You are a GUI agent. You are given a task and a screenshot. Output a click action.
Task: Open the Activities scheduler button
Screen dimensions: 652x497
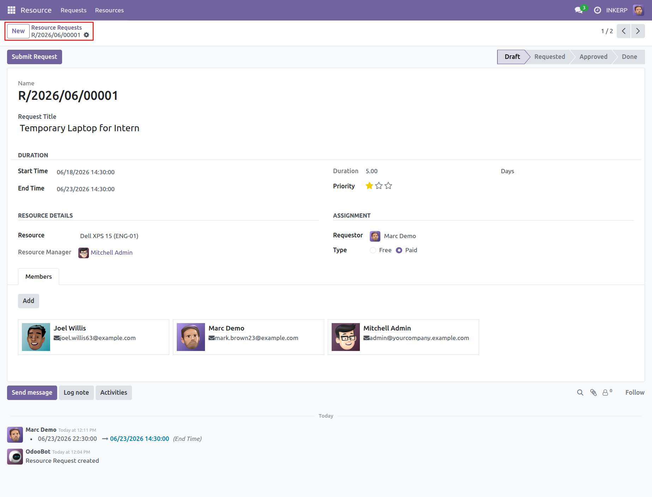(x=114, y=393)
